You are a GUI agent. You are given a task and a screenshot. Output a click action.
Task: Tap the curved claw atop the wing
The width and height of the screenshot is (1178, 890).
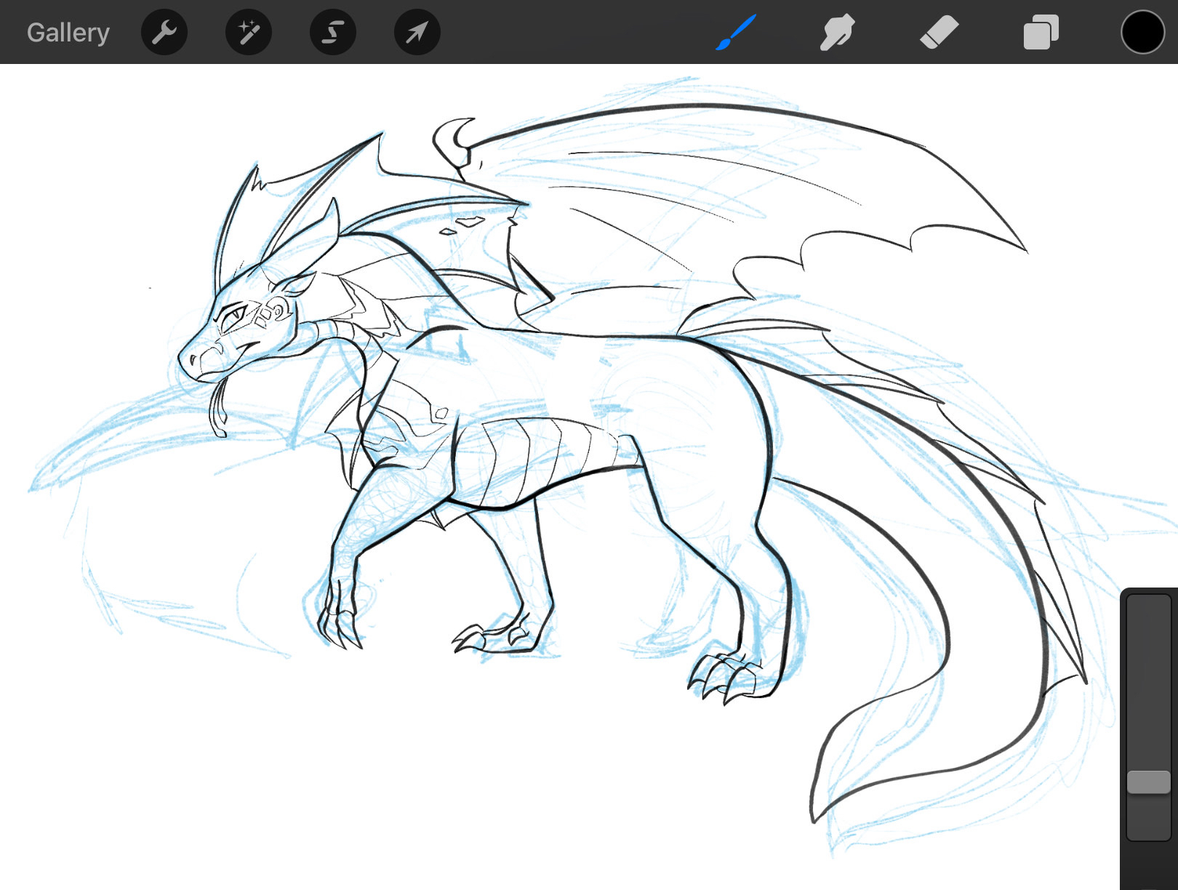coord(453,138)
